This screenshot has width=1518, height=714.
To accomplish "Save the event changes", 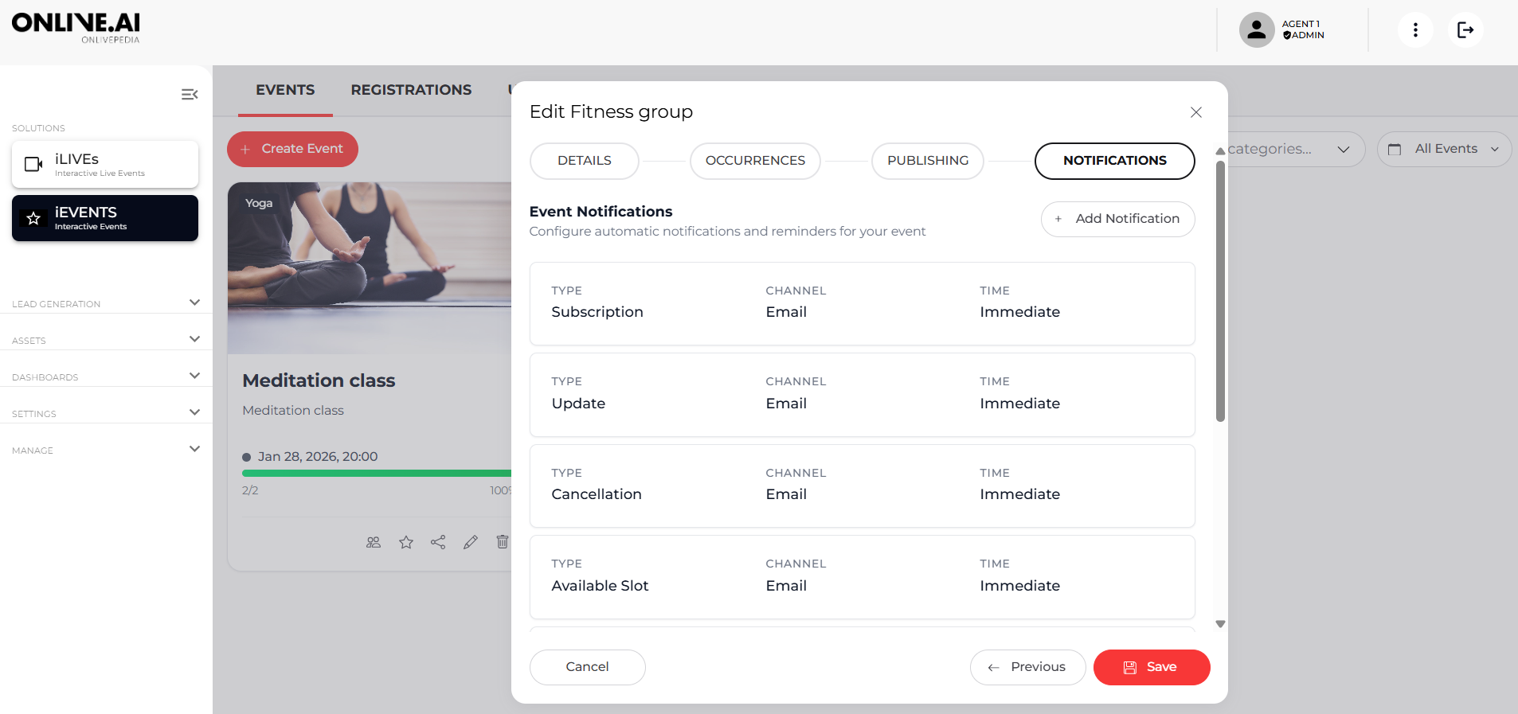I will coord(1152,667).
